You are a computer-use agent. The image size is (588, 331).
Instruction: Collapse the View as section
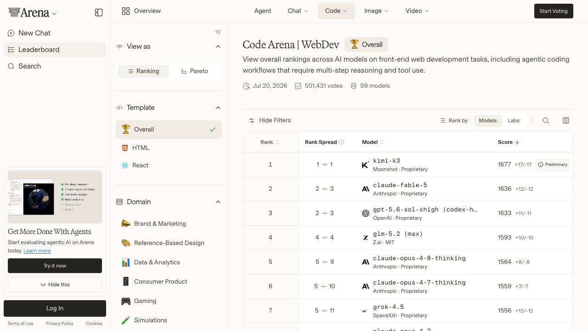click(x=218, y=46)
